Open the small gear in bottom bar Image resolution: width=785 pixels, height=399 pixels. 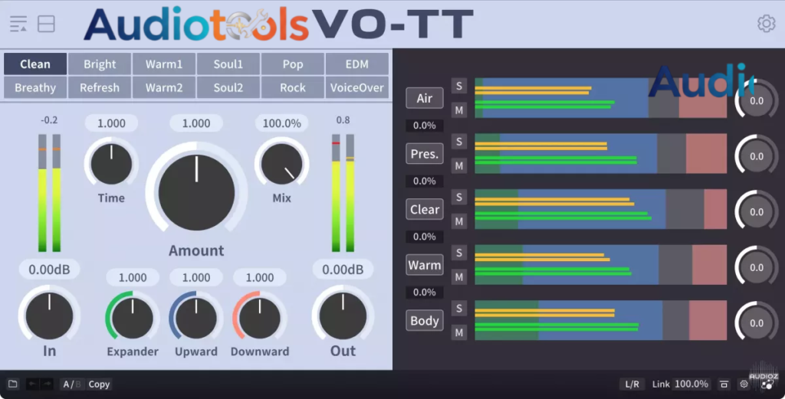point(744,384)
